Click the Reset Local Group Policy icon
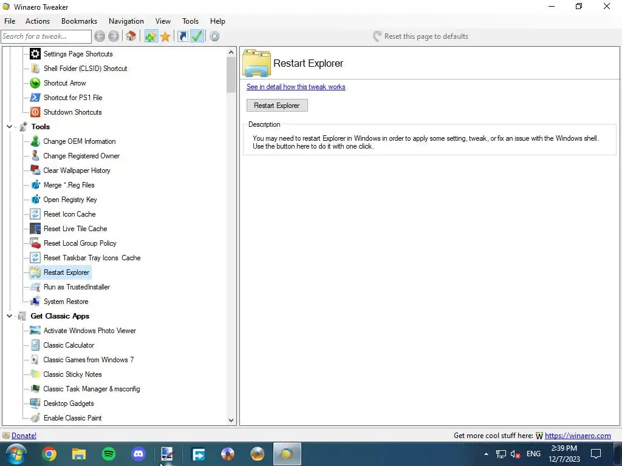The height and width of the screenshot is (466, 622). pyautogui.click(x=35, y=243)
